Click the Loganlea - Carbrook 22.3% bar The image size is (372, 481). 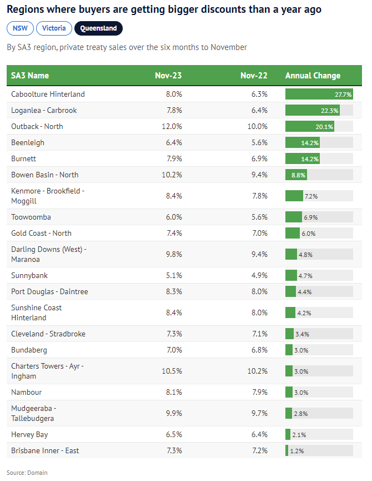312,110
